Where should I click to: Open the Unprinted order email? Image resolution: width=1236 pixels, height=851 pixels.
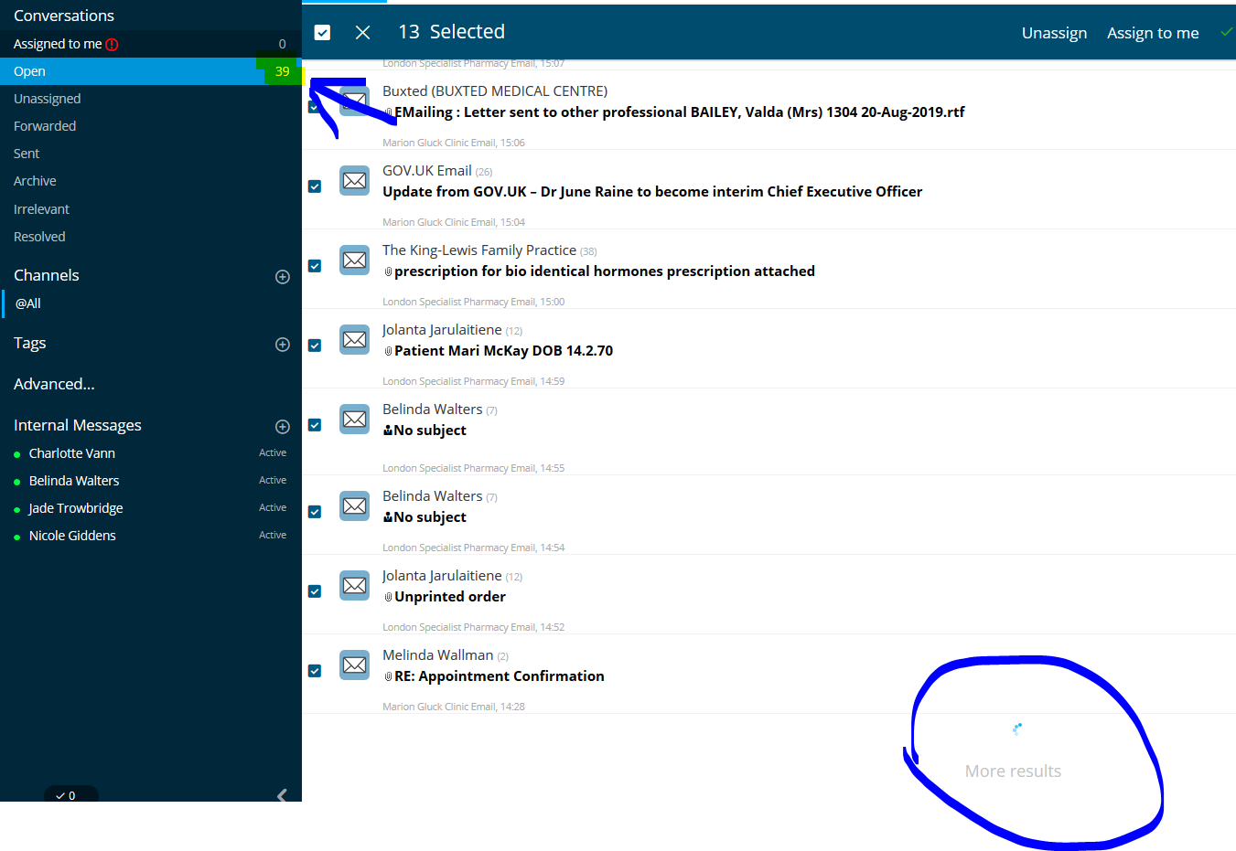(x=450, y=597)
